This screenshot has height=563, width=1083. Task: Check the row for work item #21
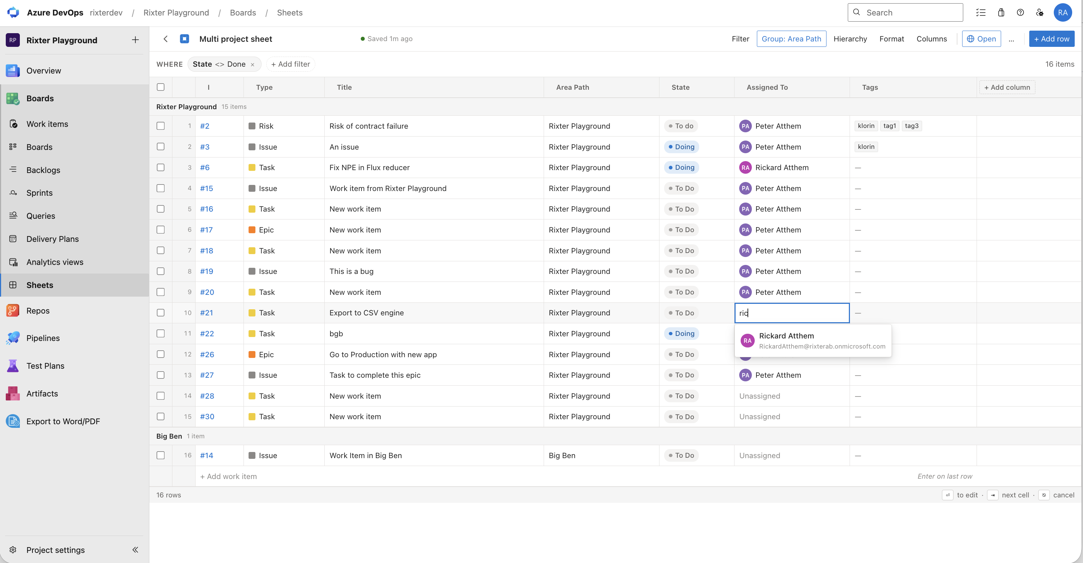[x=161, y=312]
